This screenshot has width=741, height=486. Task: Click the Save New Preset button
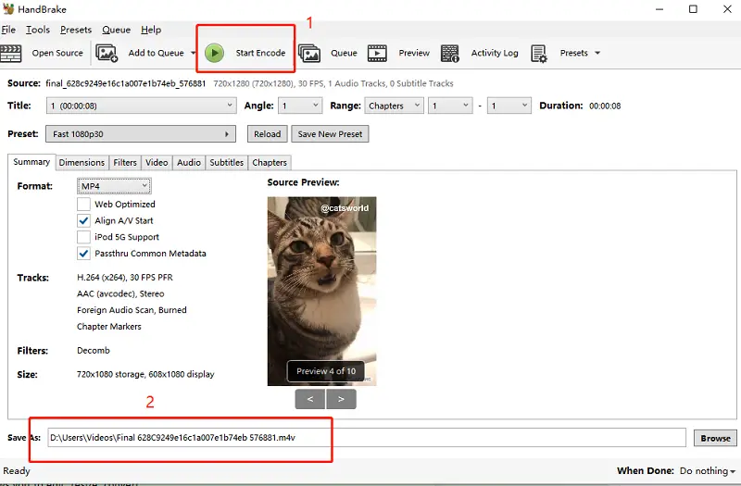coord(330,134)
